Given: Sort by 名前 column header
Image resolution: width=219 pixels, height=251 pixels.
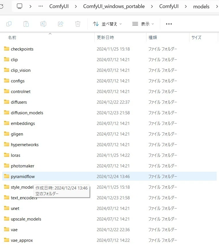Looking at the screenshot, I should coord(12,37).
